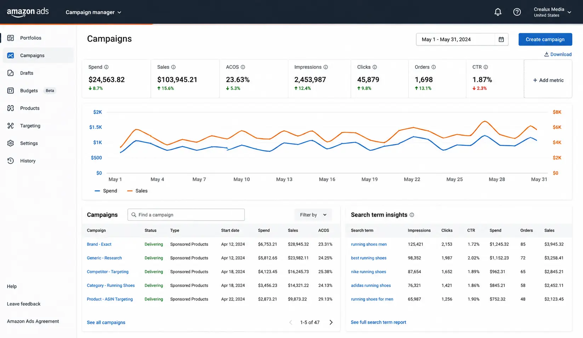583x338 pixels.
Task: Click the Download link
Action: point(558,54)
